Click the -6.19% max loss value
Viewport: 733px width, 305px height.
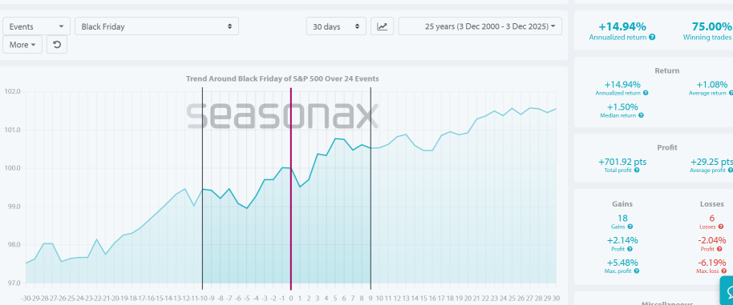pyautogui.click(x=712, y=262)
